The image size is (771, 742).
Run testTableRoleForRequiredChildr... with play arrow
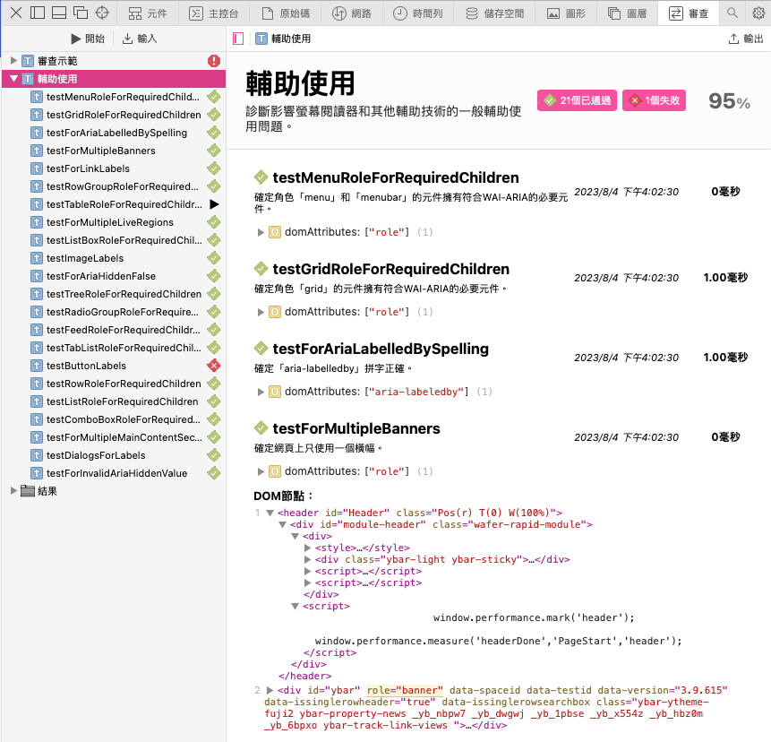tap(214, 204)
